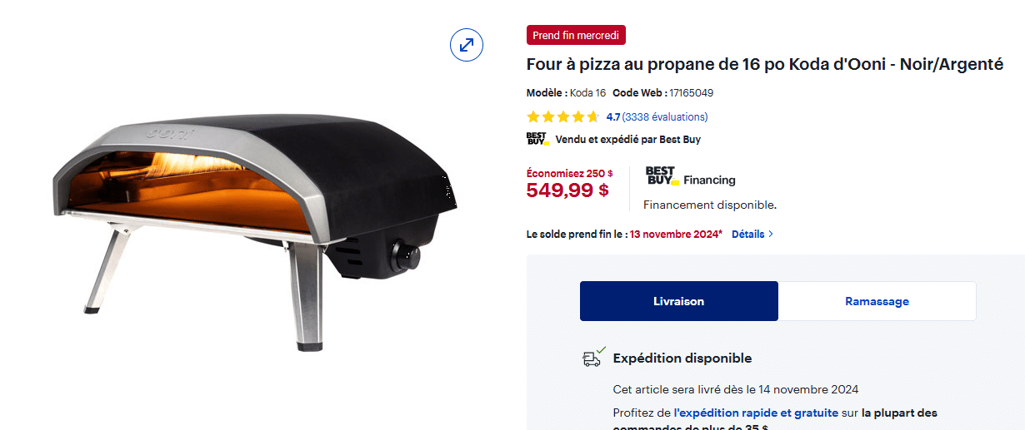Image resolution: width=1025 pixels, height=430 pixels.
Task: Switch to the Ramassage tab
Action: click(x=877, y=301)
